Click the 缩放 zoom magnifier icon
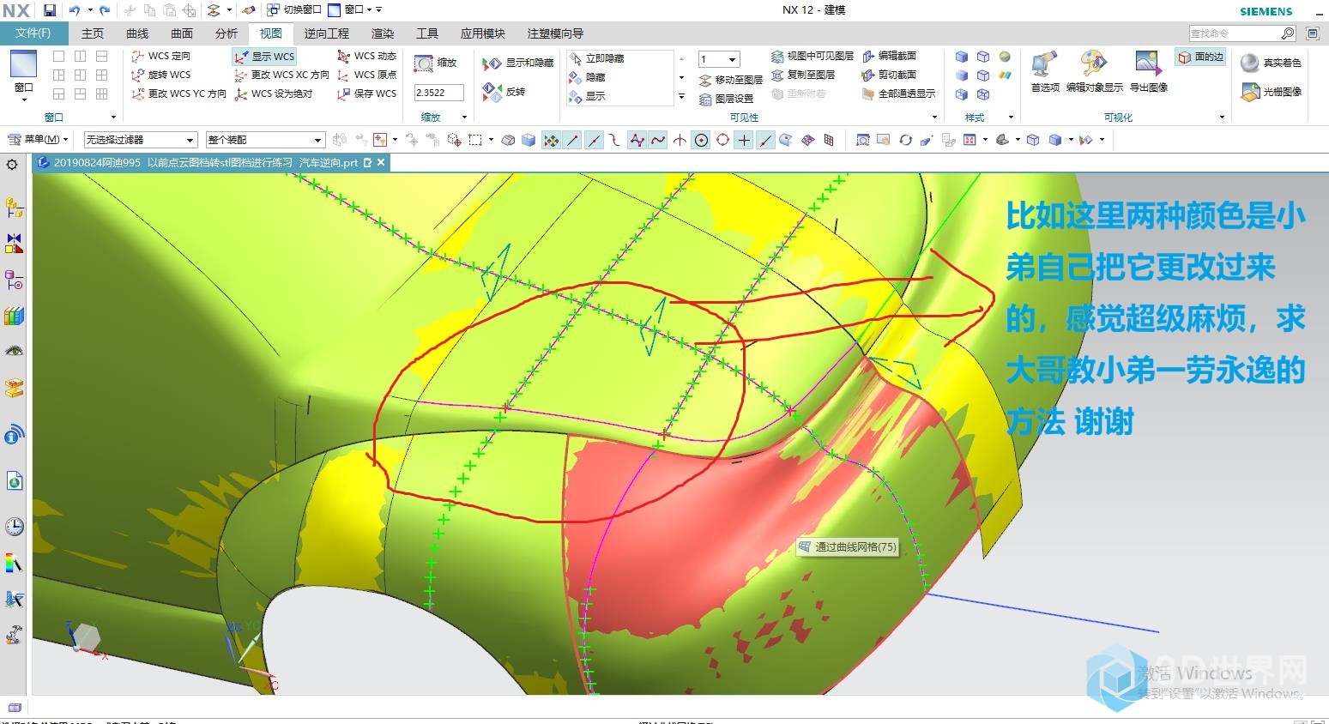Viewport: 1329px width, 724px height. [423, 63]
